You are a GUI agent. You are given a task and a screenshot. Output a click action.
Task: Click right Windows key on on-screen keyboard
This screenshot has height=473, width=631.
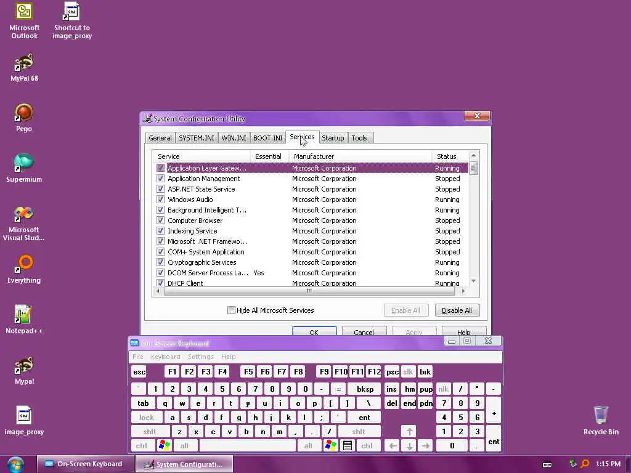(330, 446)
